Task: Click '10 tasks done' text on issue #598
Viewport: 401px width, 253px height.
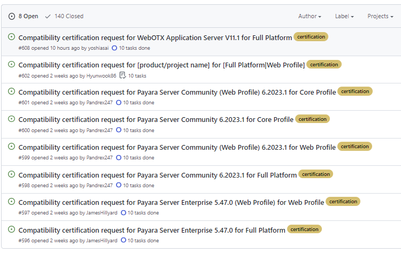Action: click(138, 186)
